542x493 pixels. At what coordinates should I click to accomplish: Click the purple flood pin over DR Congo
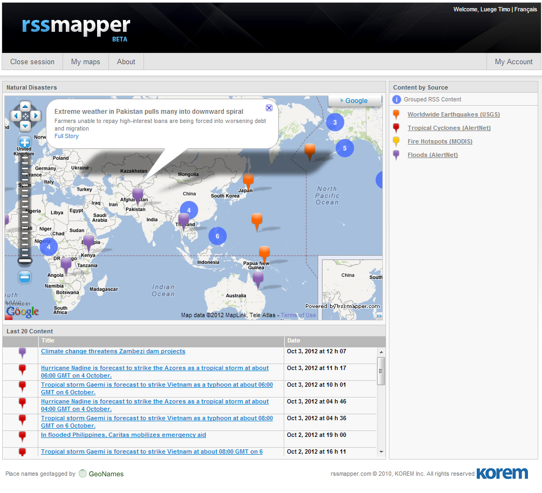pyautogui.click(x=66, y=265)
